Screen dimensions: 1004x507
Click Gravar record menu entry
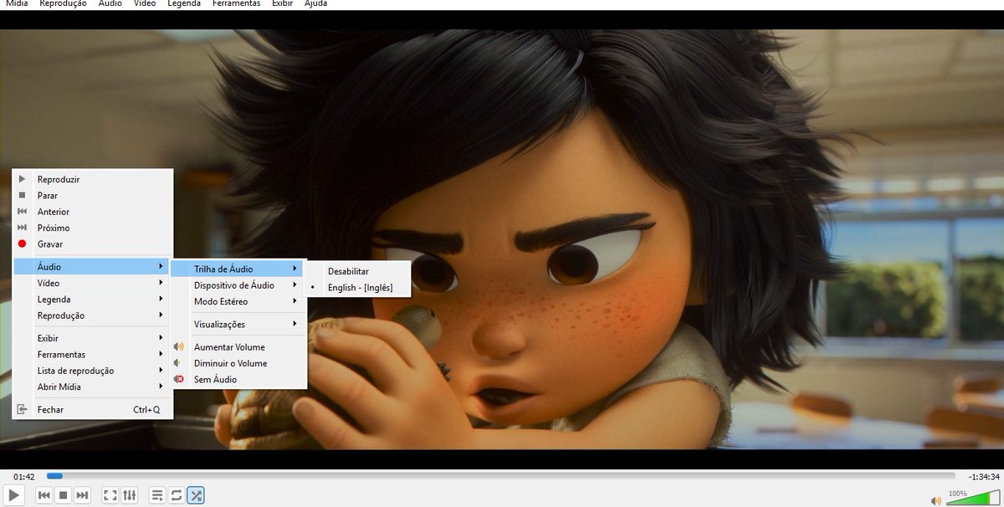point(93,244)
